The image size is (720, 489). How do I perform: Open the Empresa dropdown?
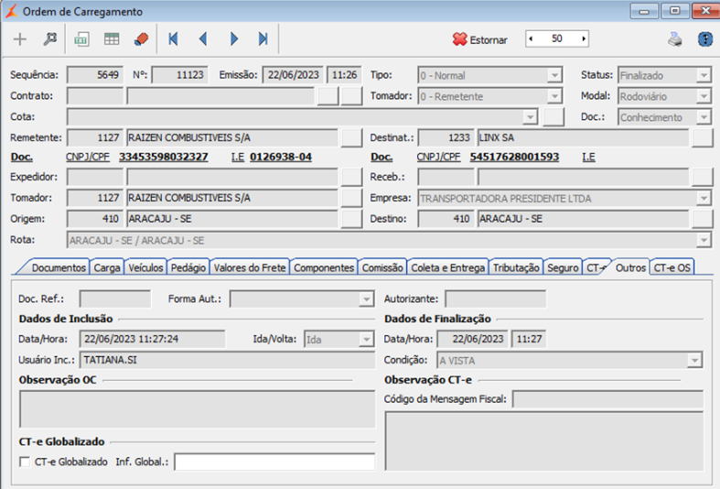[704, 199]
